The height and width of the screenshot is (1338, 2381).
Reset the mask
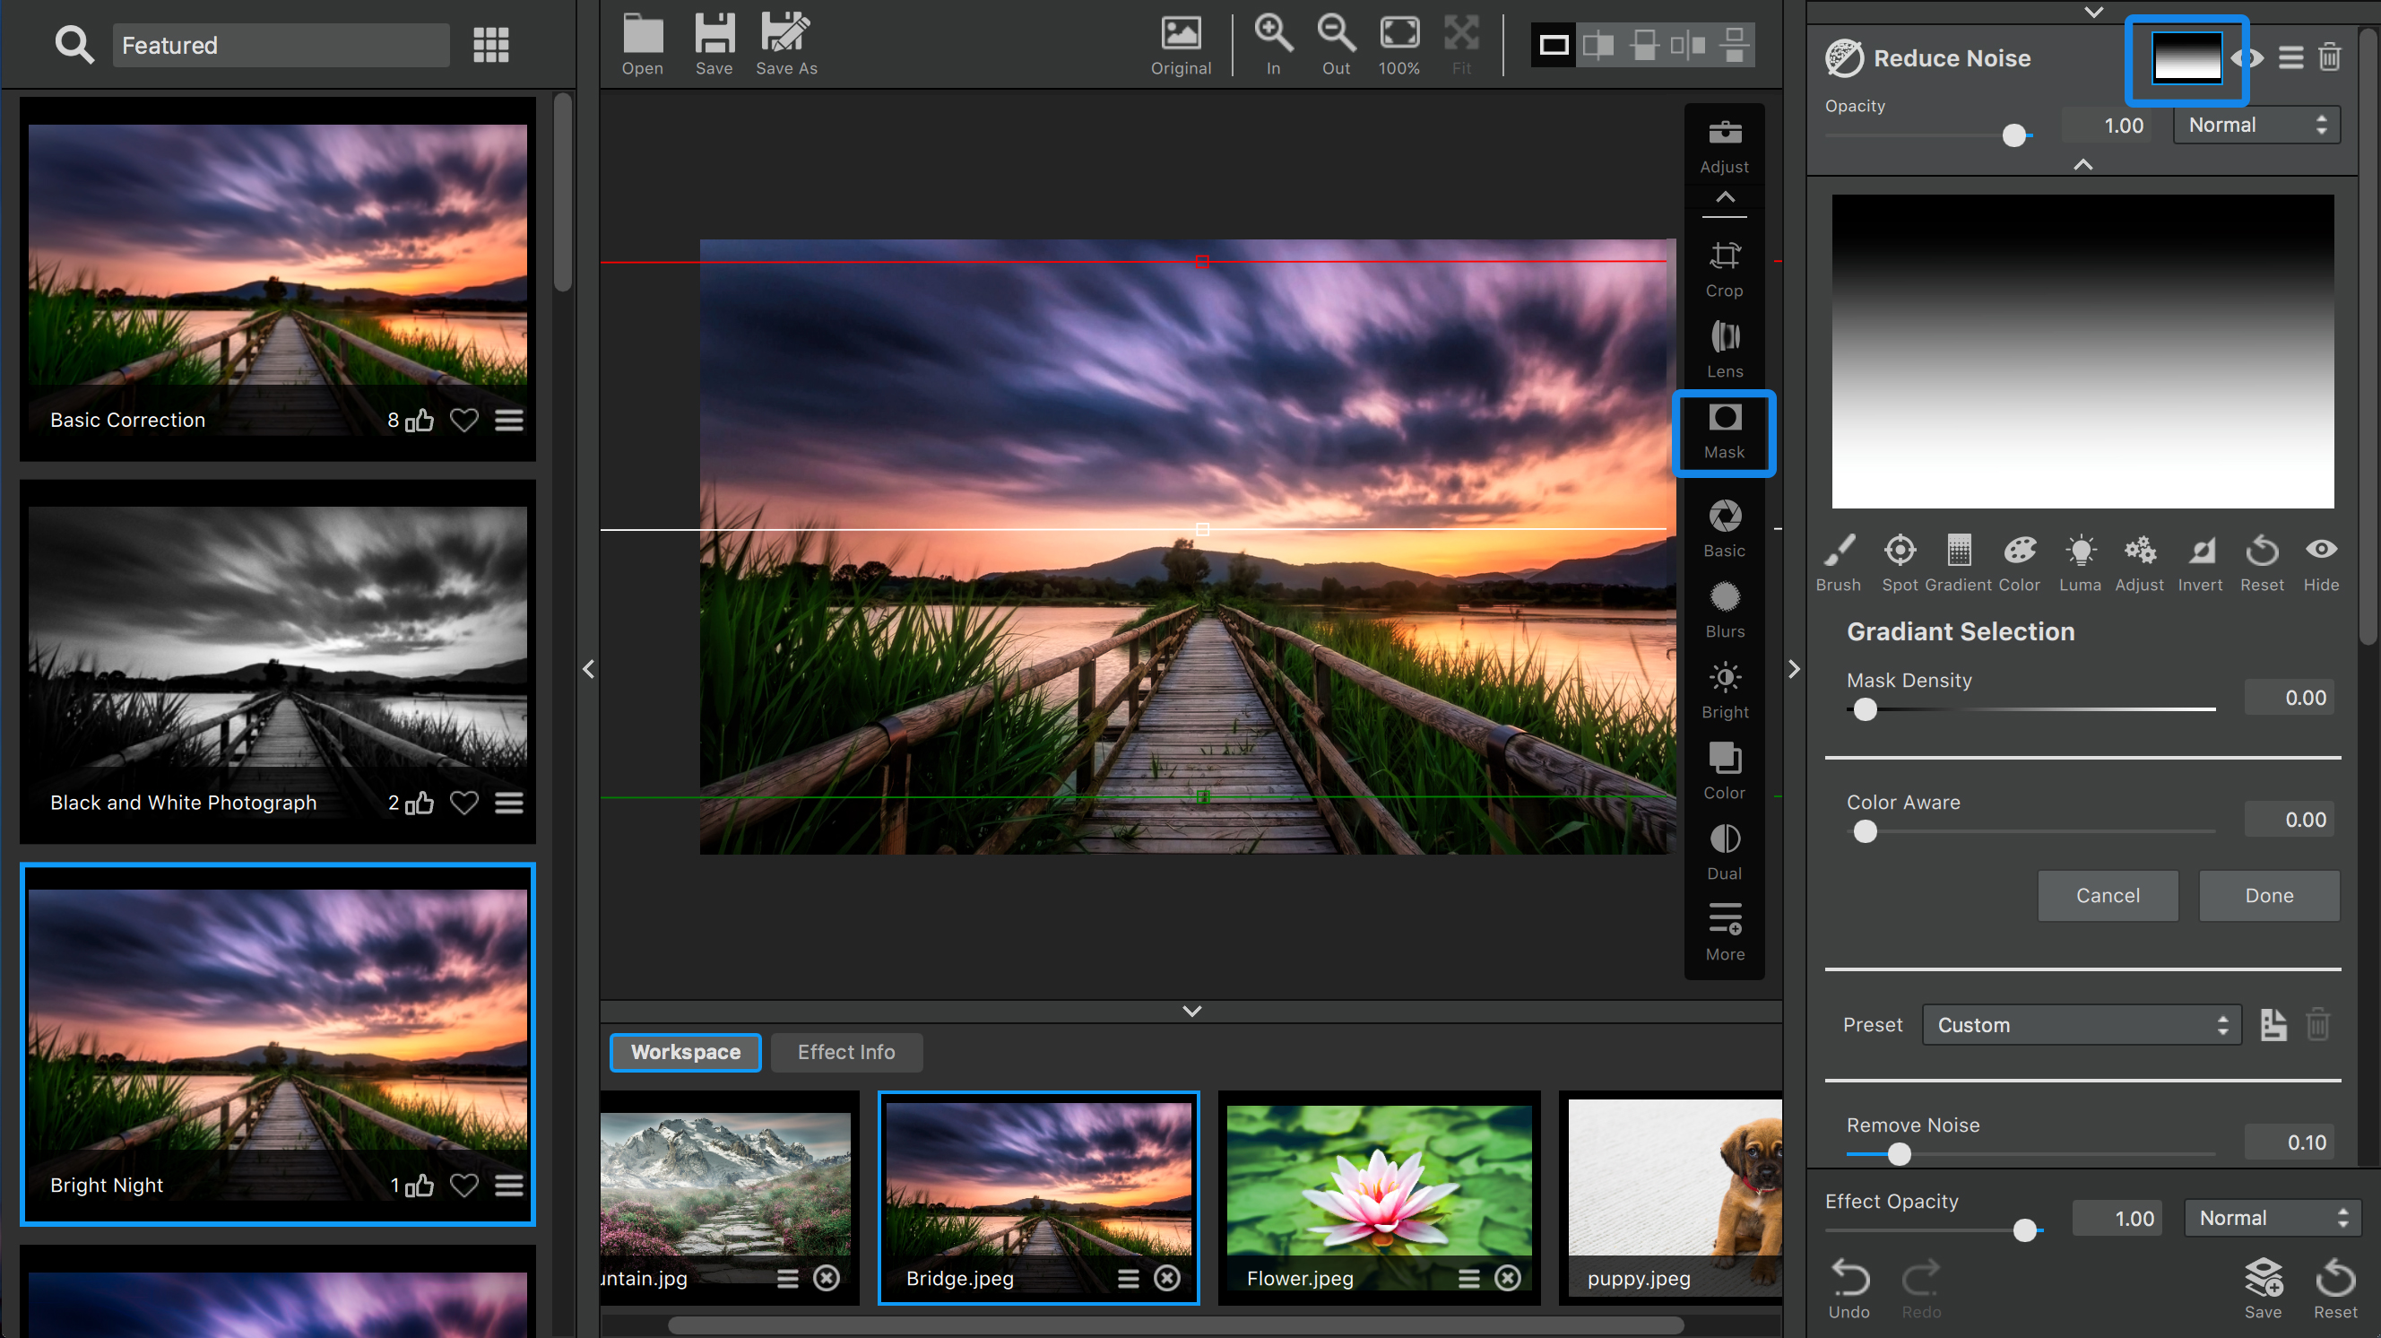[2262, 562]
